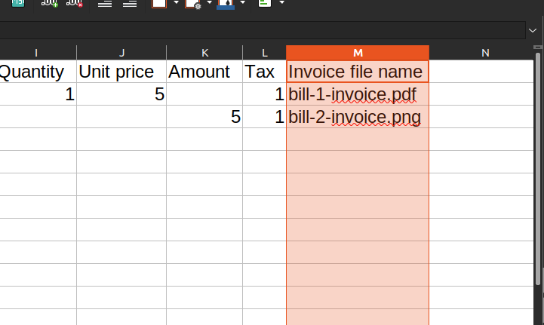544x325 pixels.
Task: Click the Invoice file name header cell
Action: [358, 72]
